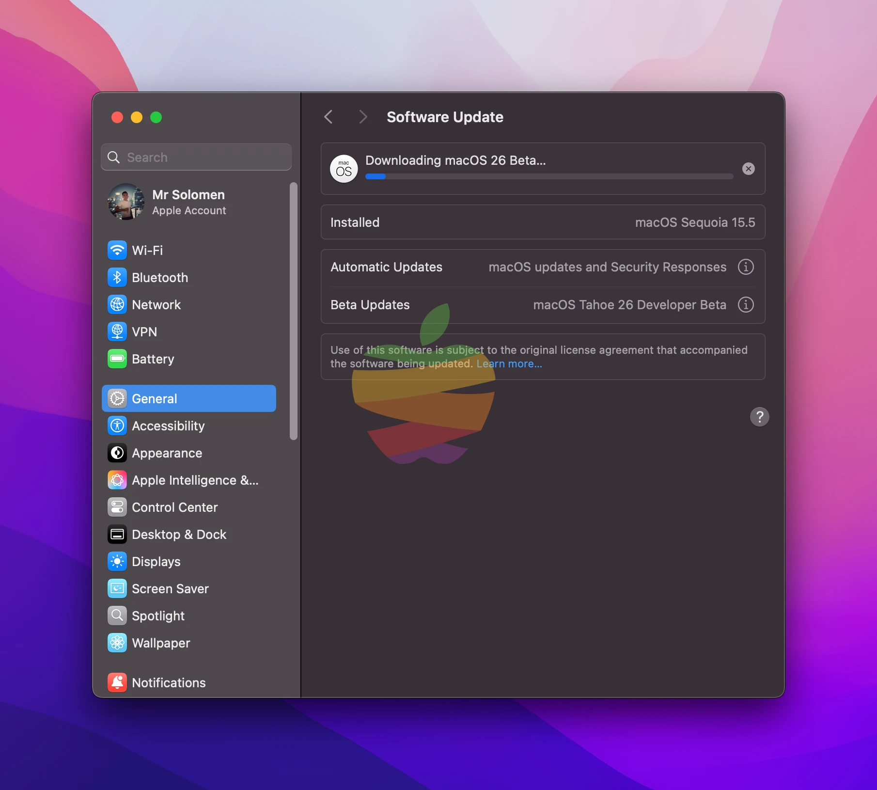Screen dimensions: 877x790
Task: Open Wallpaper flower icon
Action: (x=117, y=643)
